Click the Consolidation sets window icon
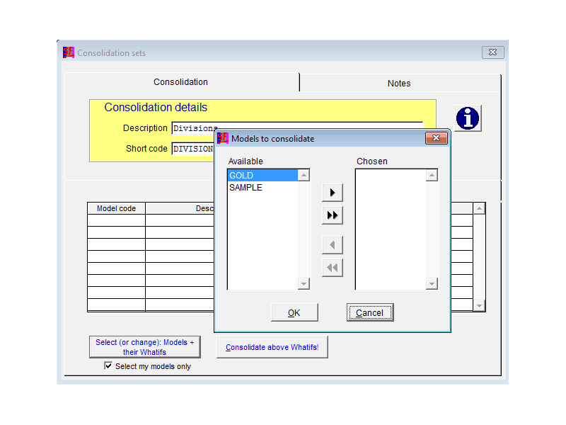 (x=69, y=52)
